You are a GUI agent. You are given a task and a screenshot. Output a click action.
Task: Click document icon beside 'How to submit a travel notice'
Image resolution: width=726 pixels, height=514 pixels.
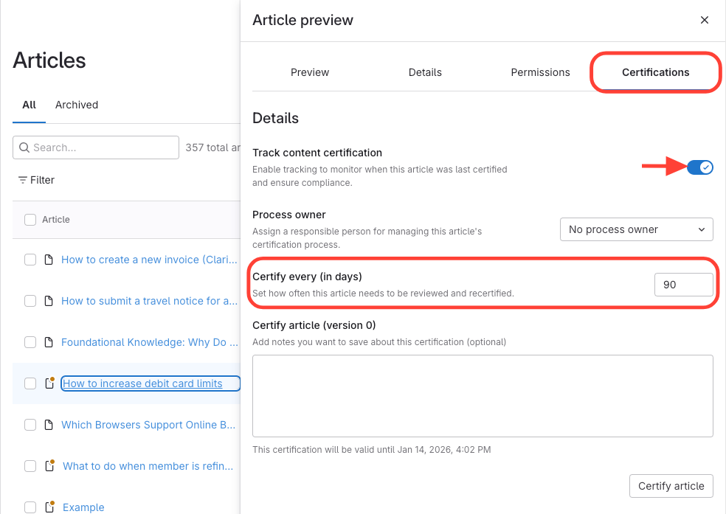pyautogui.click(x=49, y=301)
